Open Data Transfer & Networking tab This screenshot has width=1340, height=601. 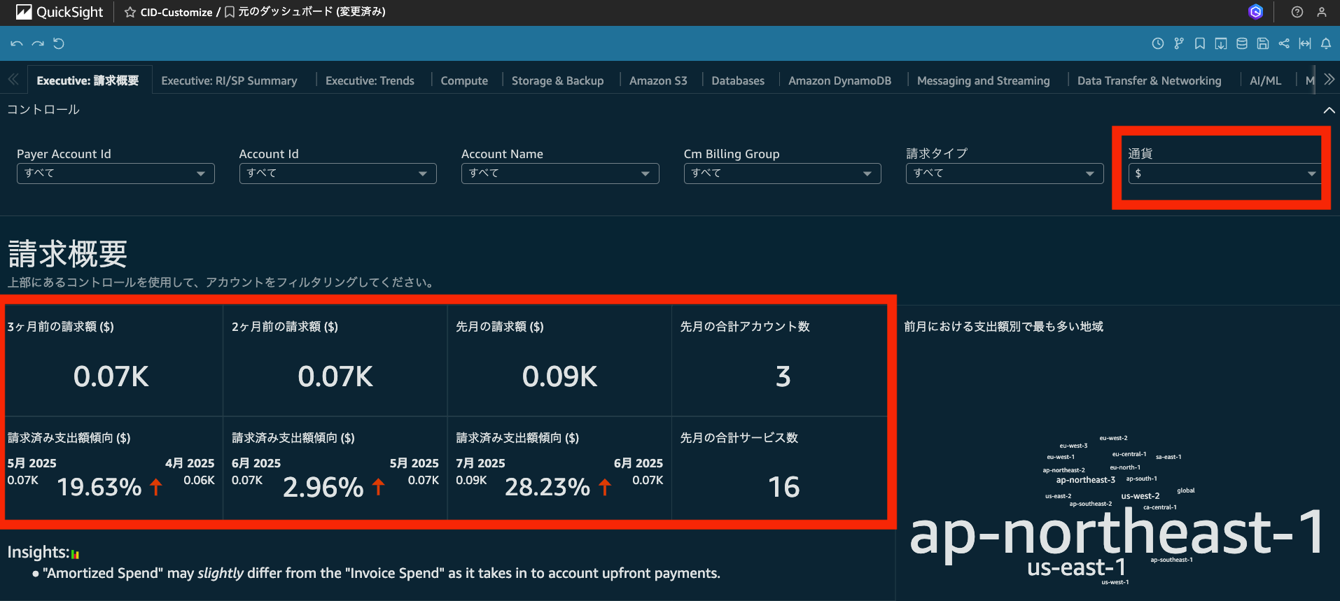point(1150,80)
